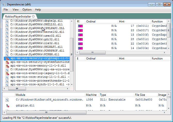Sort module list by Module column
The width and height of the screenshot is (173, 122).
tap(50, 95)
